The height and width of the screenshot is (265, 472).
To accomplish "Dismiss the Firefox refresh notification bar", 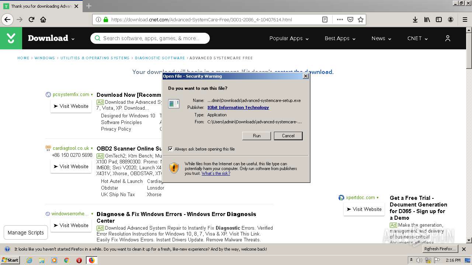I will coord(464,249).
